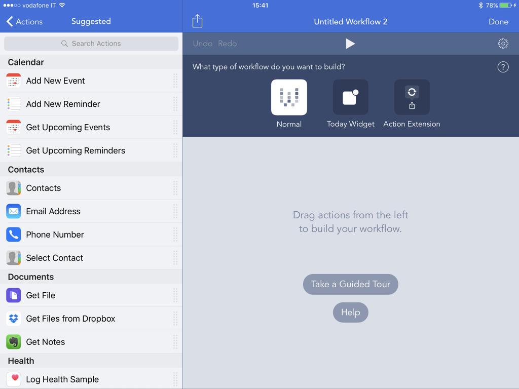The height and width of the screenshot is (389, 519).
Task: Open the Help button
Action: pyautogui.click(x=350, y=312)
